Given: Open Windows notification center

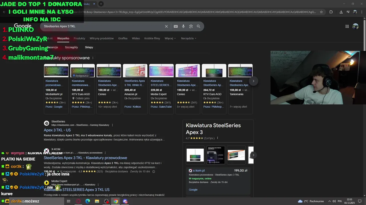Looking at the screenshot, I should coord(360,201).
